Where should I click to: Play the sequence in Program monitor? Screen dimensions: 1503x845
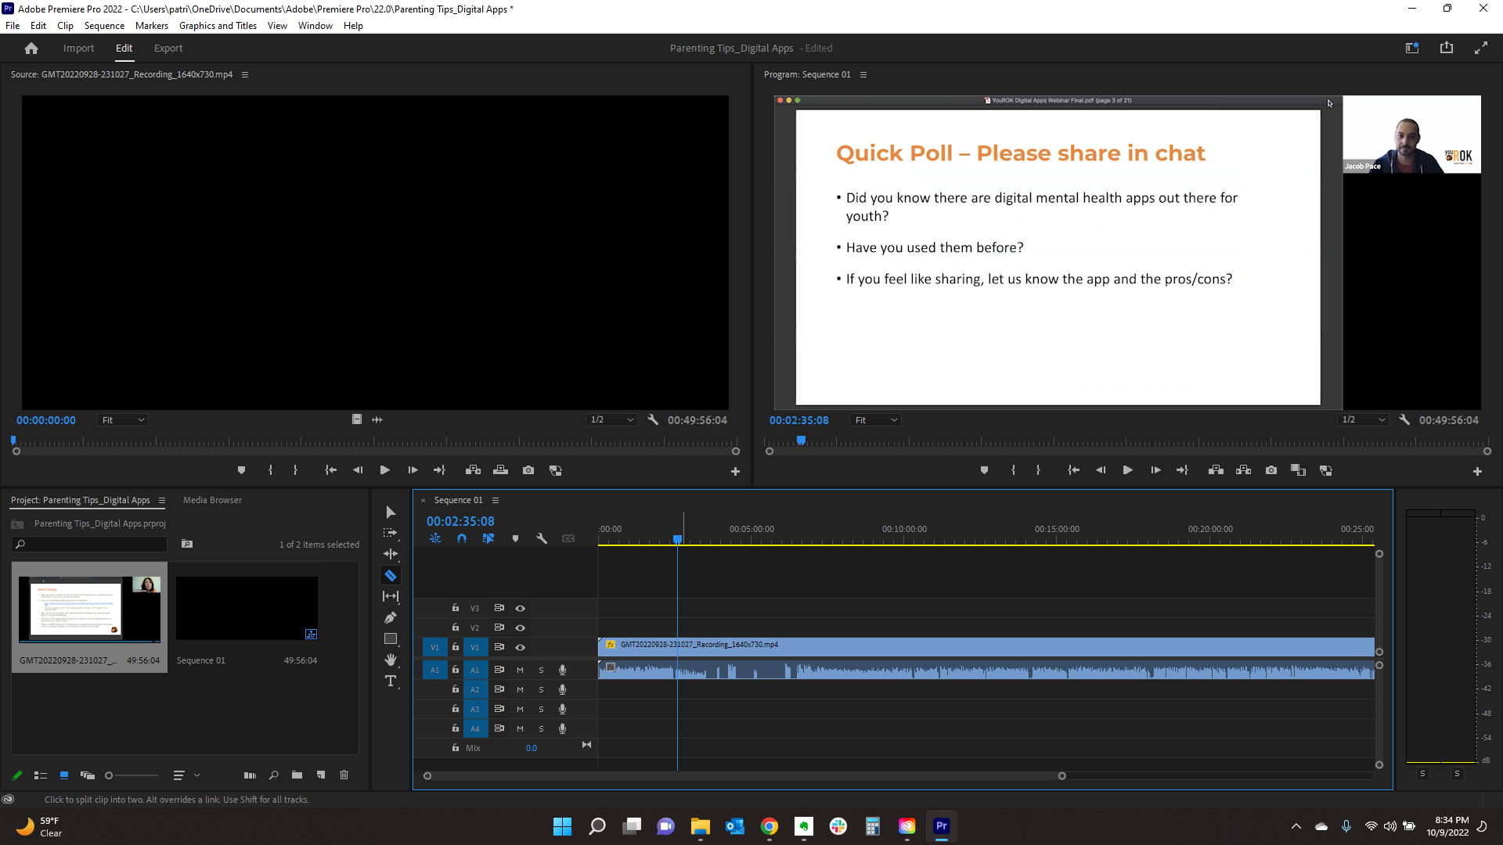click(1127, 469)
